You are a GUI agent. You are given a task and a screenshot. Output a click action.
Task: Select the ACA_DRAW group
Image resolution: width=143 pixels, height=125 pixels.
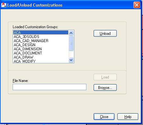41,57
